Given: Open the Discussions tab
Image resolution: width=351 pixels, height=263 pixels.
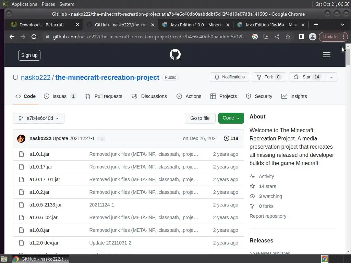Looking at the screenshot, I should coord(149,96).
